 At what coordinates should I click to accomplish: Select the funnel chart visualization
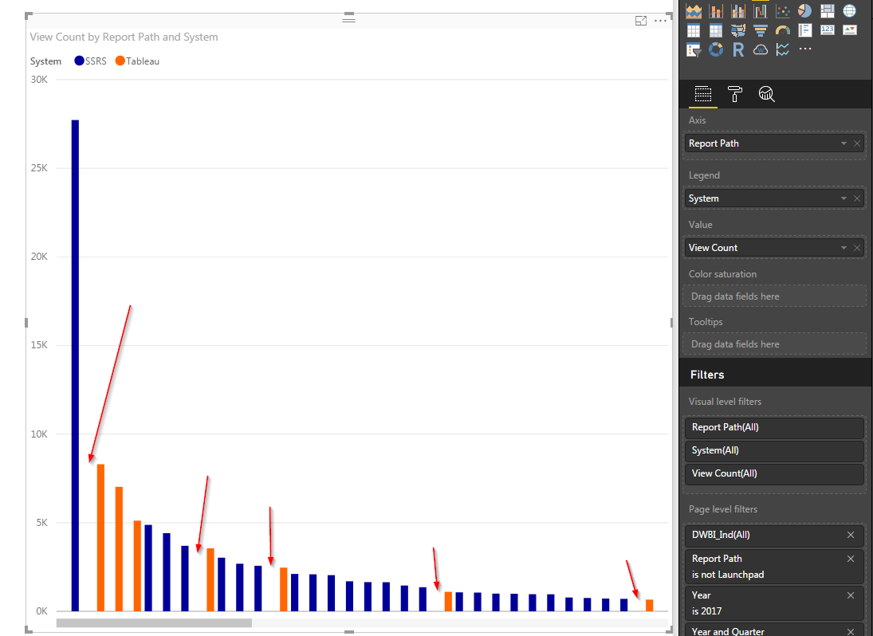(x=761, y=30)
